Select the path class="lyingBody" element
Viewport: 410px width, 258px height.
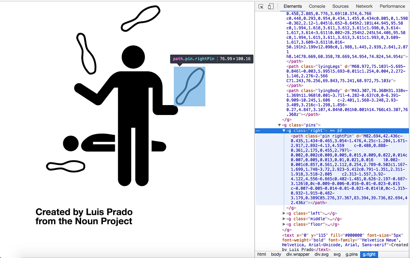[x=347, y=103]
